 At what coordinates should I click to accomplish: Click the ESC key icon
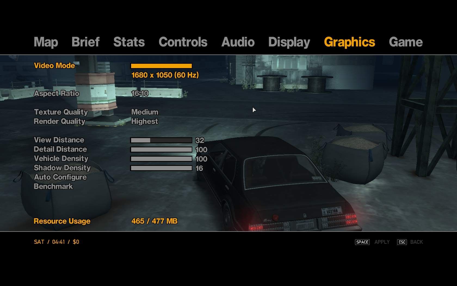pos(402,242)
